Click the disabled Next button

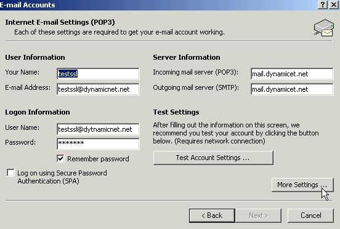(258, 215)
